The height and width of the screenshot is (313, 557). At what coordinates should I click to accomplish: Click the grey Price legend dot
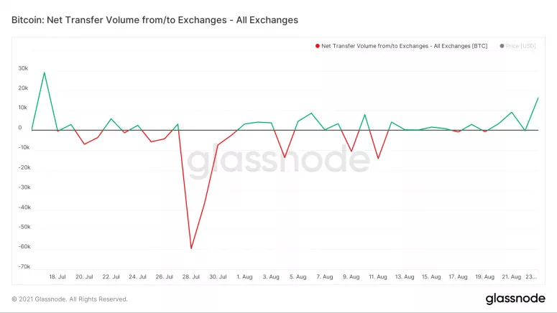(x=501, y=46)
